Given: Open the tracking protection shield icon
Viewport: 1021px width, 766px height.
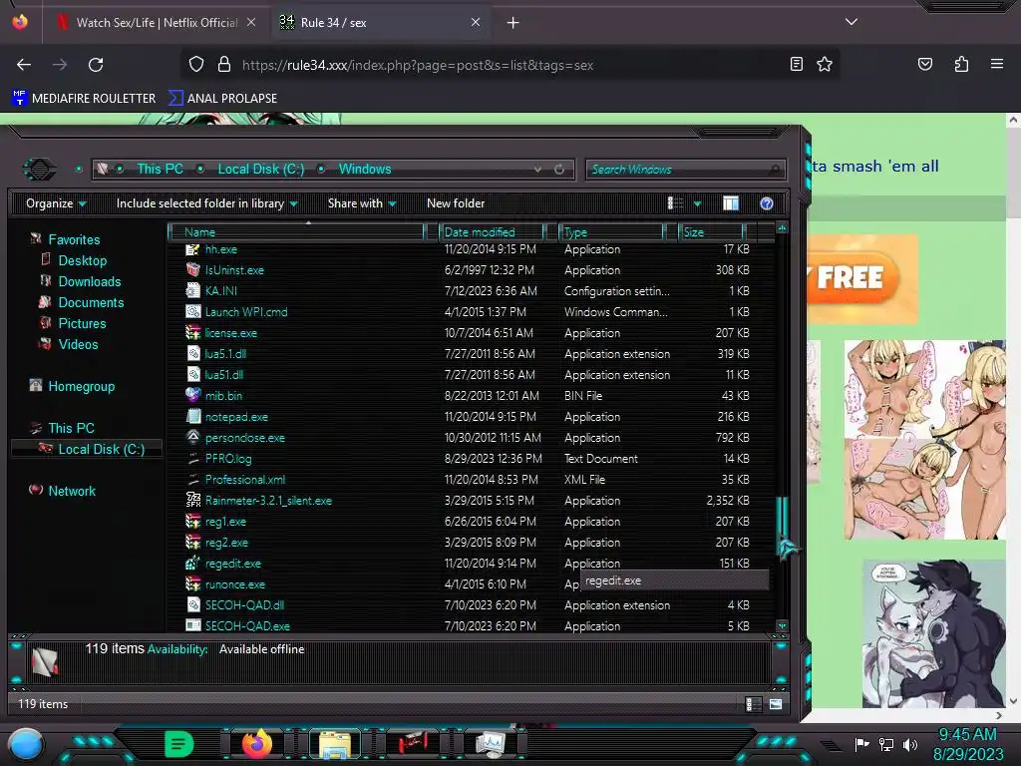Looking at the screenshot, I should [196, 65].
